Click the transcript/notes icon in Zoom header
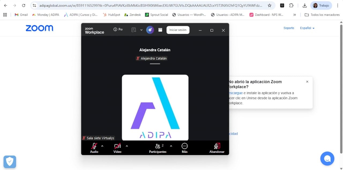 tap(134, 30)
